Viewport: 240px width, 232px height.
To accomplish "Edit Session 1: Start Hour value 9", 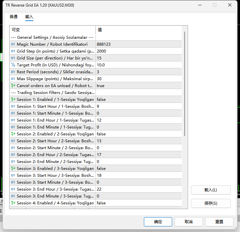I will tap(139, 106).
